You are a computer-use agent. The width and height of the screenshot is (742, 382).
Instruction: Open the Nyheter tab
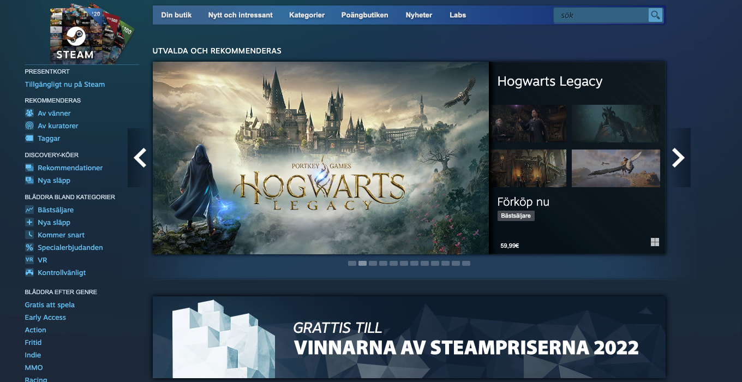tap(418, 15)
